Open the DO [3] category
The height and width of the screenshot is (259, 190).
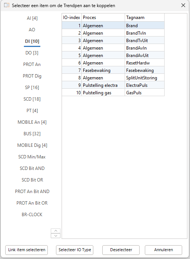click(x=32, y=53)
